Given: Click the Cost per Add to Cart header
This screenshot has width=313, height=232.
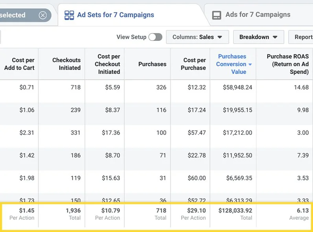Looking at the screenshot, I should click(23, 64).
